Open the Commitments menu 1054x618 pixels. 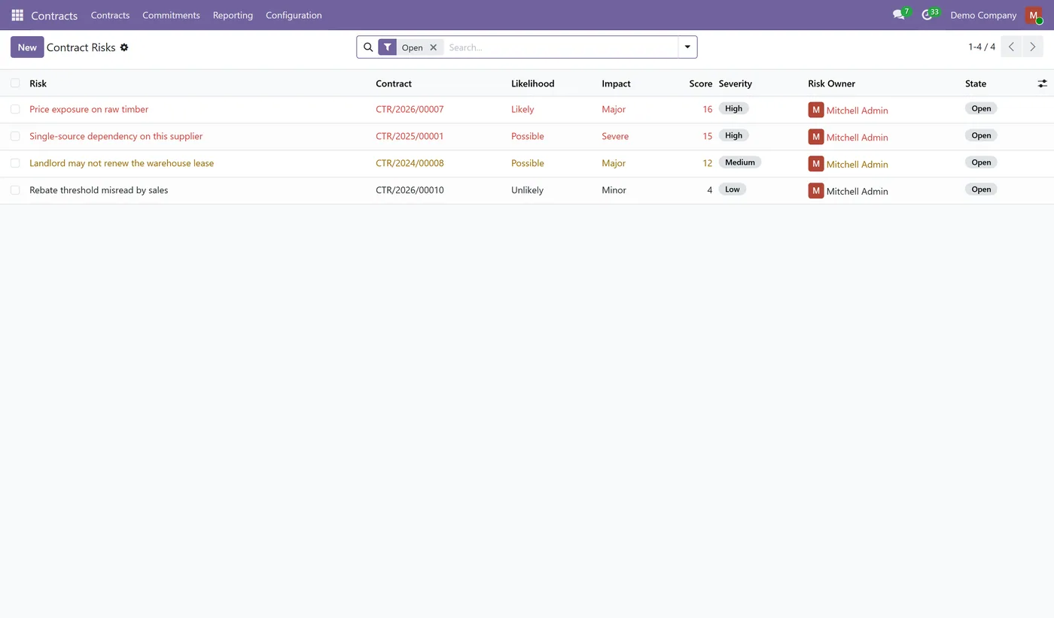171,15
